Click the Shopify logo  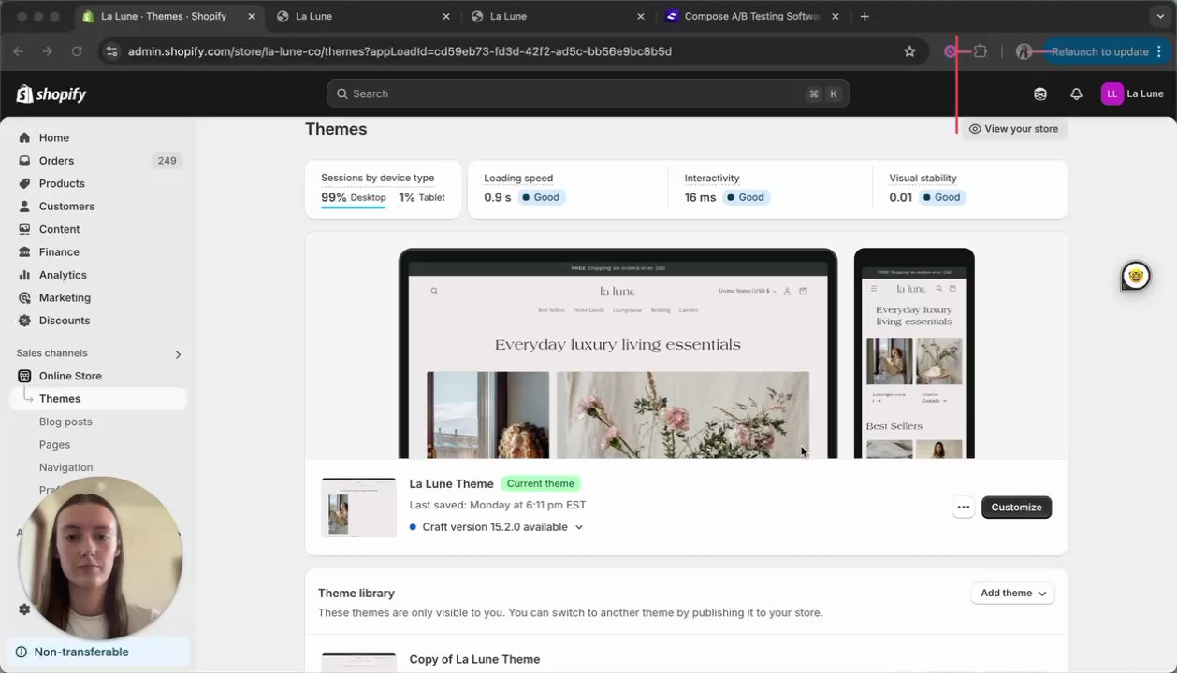(51, 93)
